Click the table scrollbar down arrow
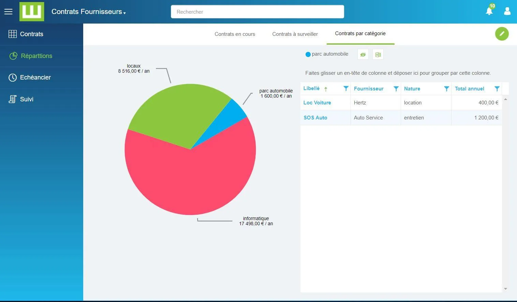 (505, 289)
